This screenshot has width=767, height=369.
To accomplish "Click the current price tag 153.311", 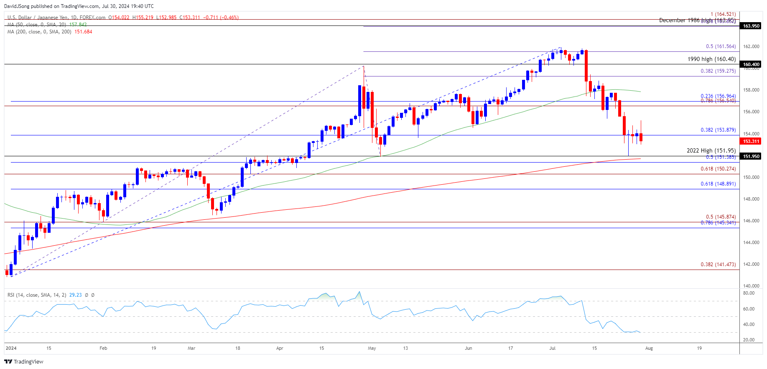I will tap(751, 141).
